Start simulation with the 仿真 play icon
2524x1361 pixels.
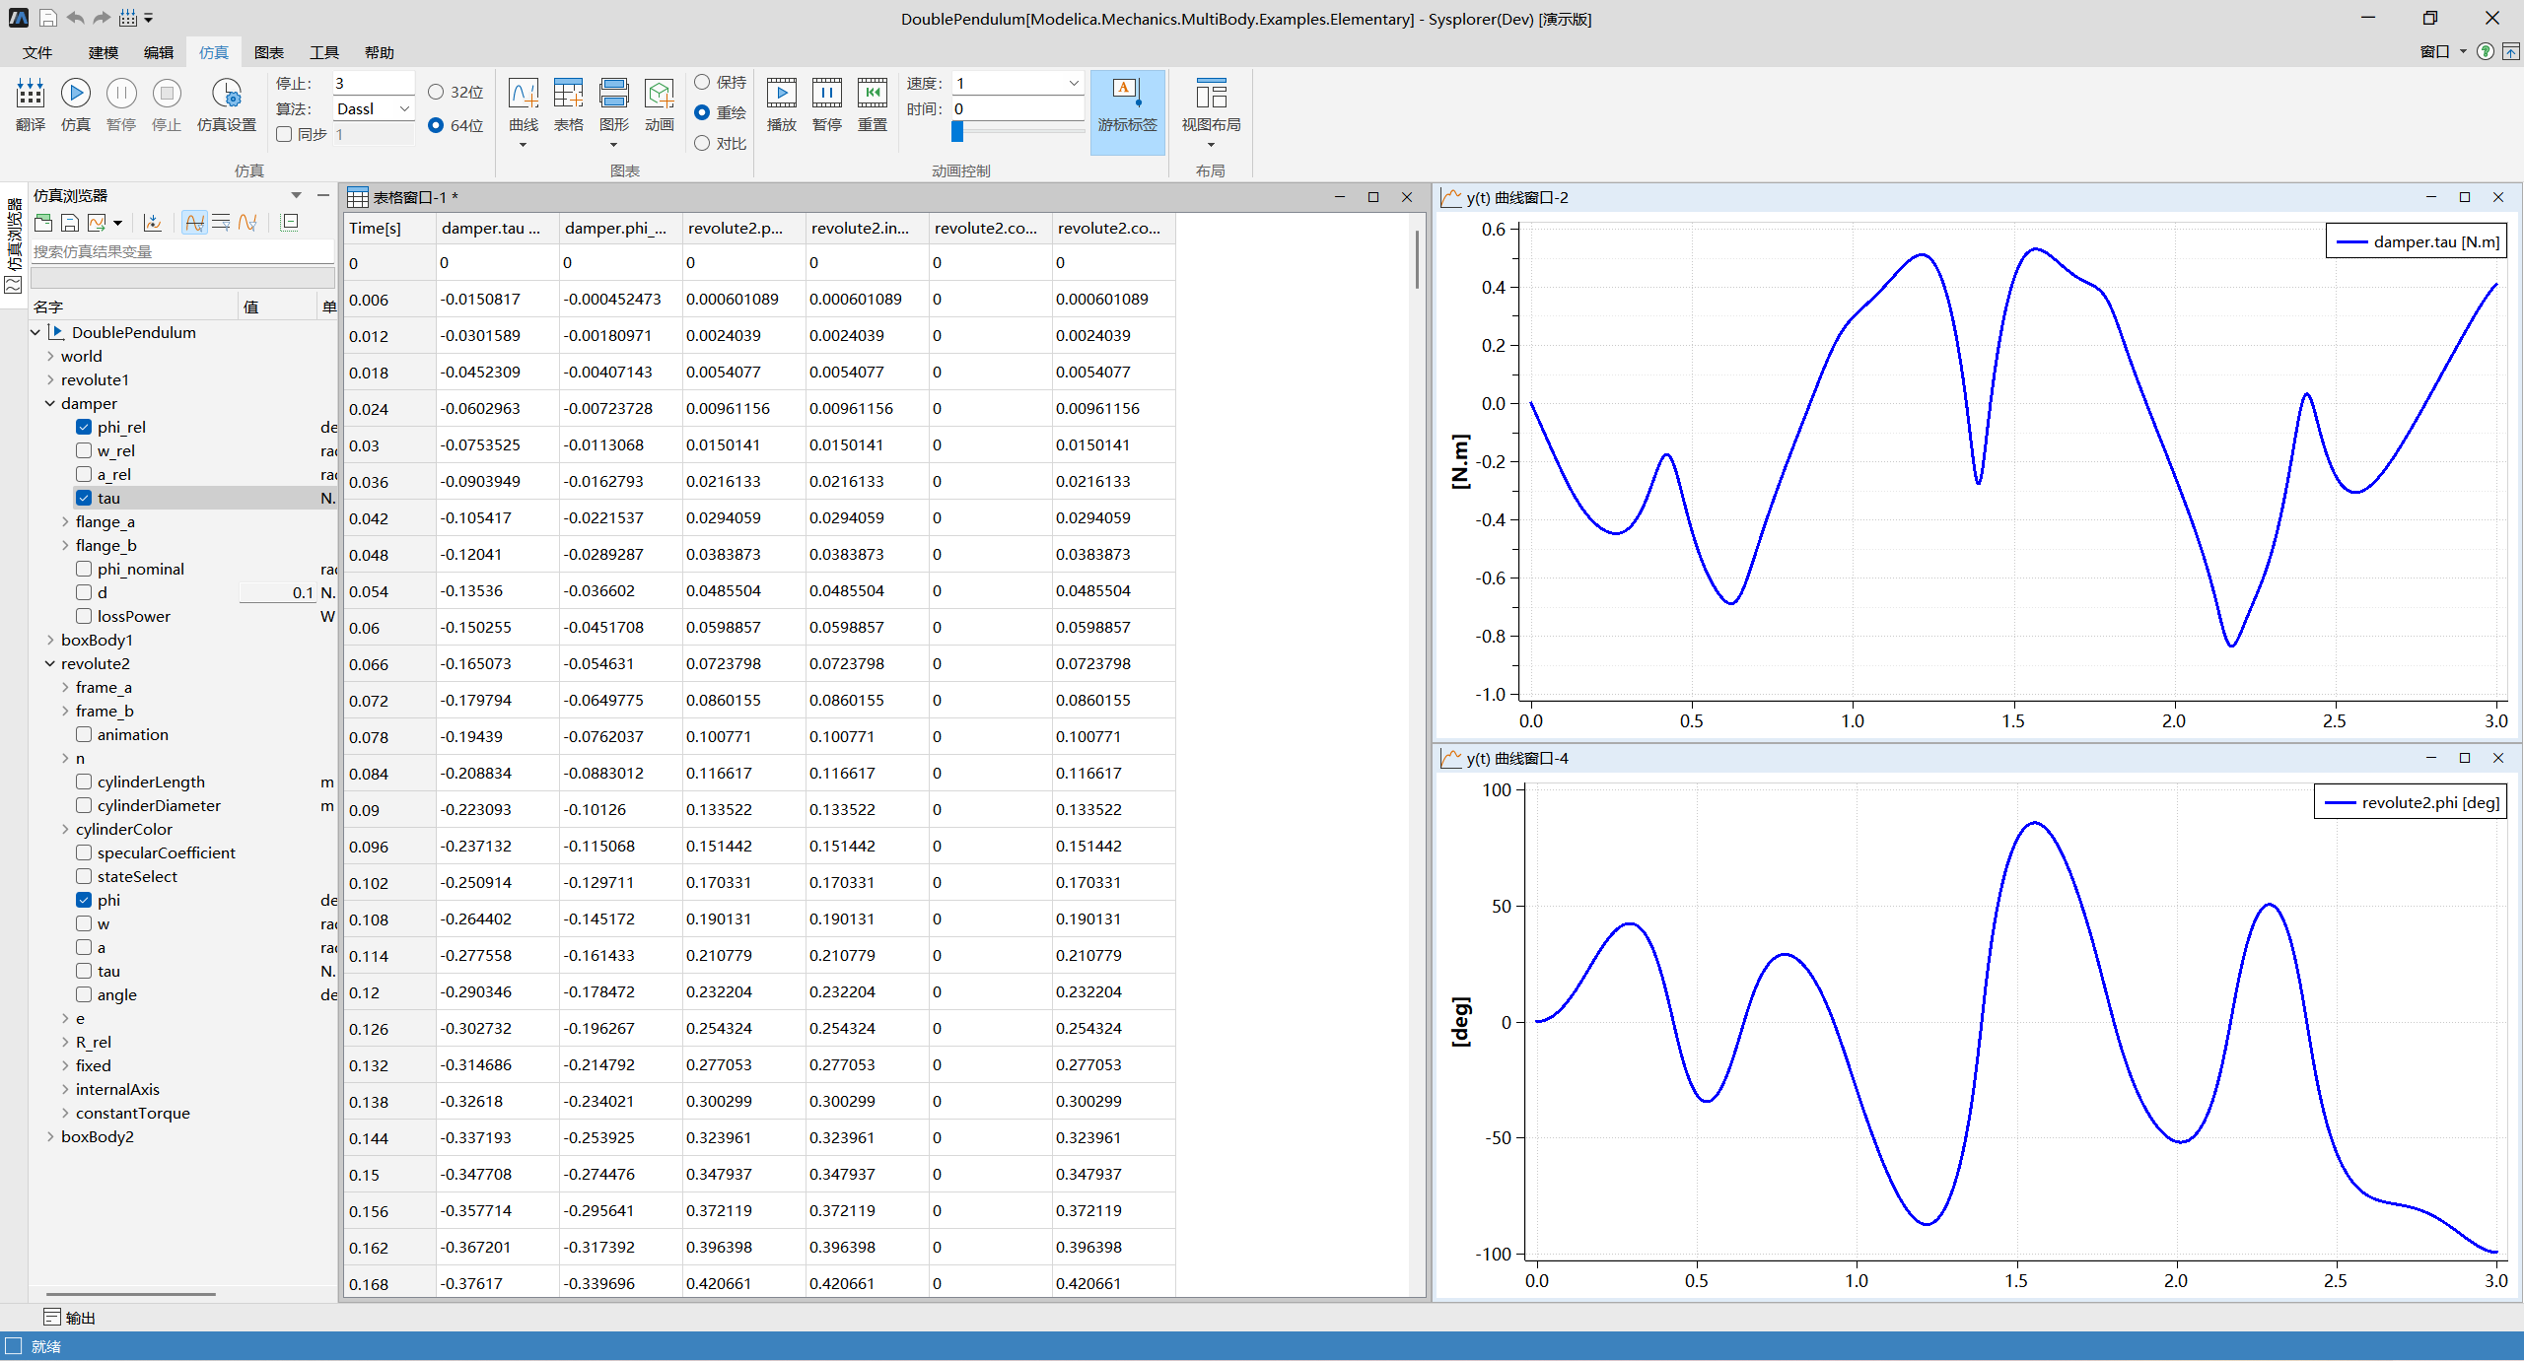click(75, 94)
